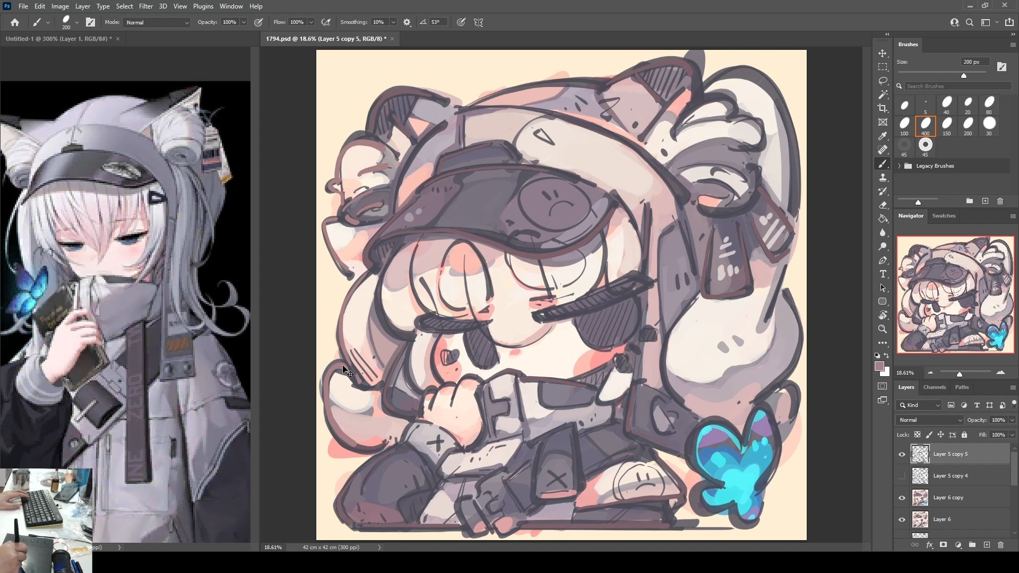1019x573 pixels.
Task: Select the Crop tool
Action: 883,109
